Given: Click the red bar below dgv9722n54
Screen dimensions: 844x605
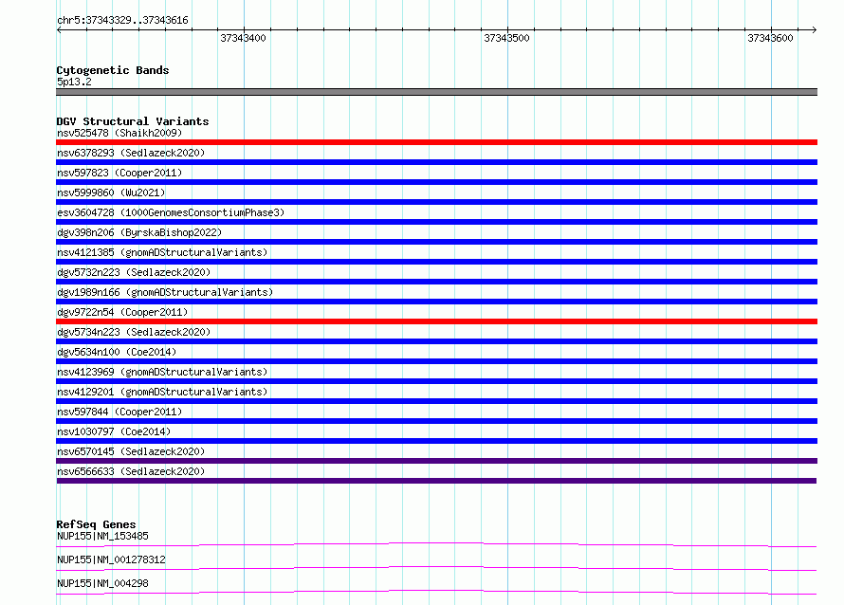Looking at the screenshot, I should coord(436,321).
